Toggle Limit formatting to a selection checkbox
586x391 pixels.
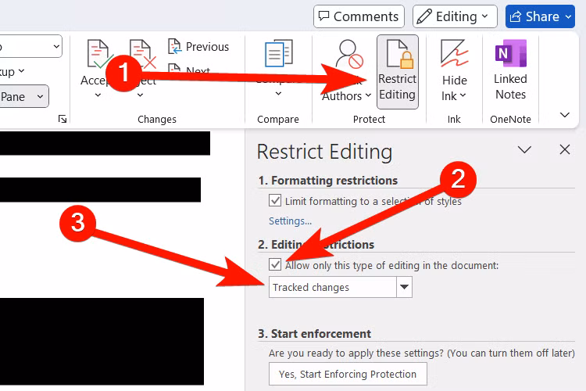275,200
